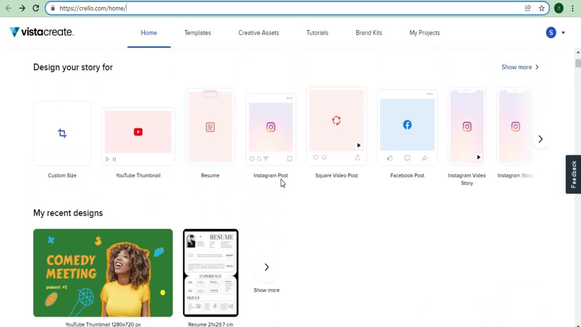Open the Chrome profile avatar

click(x=559, y=8)
